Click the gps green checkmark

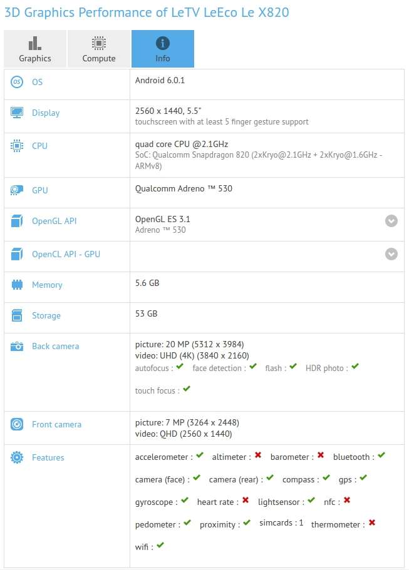363,477
